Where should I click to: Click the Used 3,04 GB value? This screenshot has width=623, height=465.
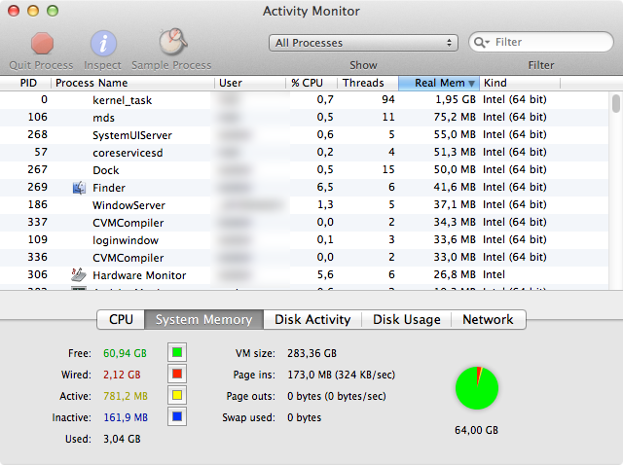[122, 439]
